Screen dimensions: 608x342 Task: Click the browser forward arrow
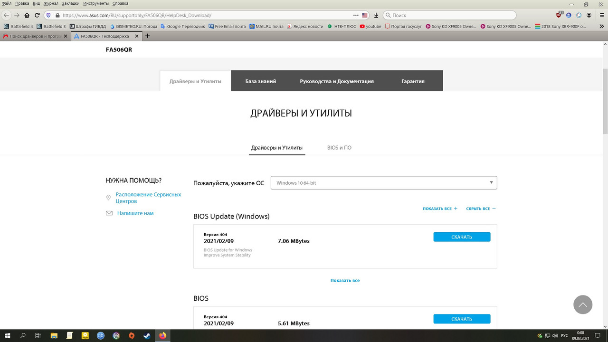17,15
